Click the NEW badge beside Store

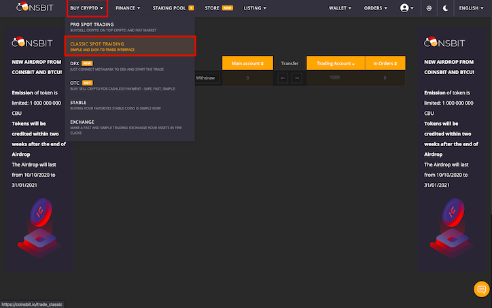tap(228, 8)
